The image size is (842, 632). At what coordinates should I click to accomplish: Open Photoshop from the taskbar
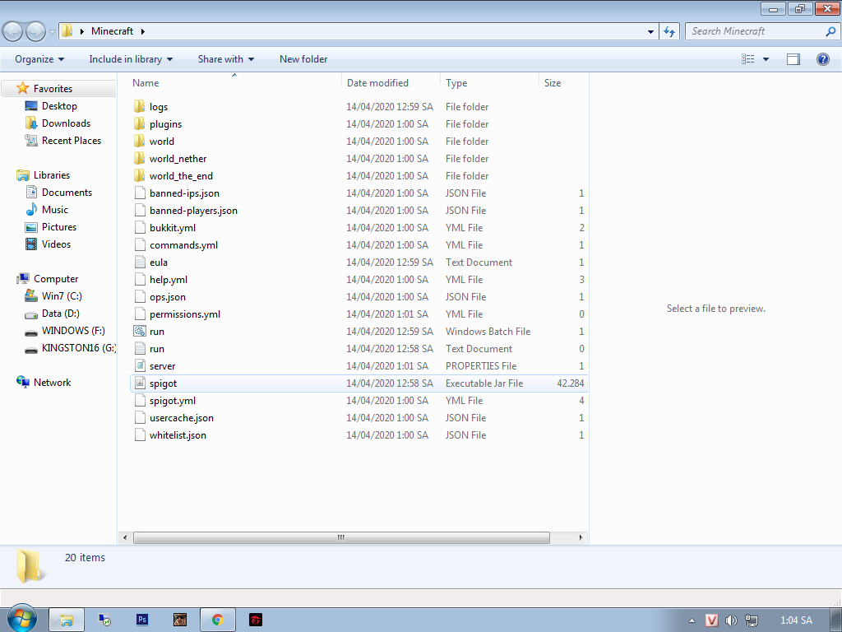(142, 620)
